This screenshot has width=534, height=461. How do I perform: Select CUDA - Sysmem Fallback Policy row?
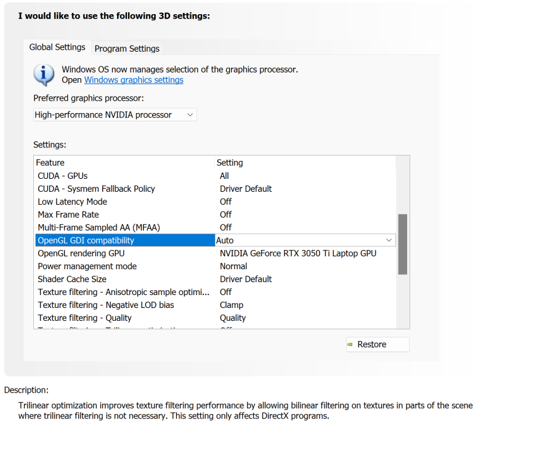(x=96, y=189)
